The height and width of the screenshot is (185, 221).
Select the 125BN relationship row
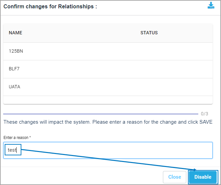[16, 51]
